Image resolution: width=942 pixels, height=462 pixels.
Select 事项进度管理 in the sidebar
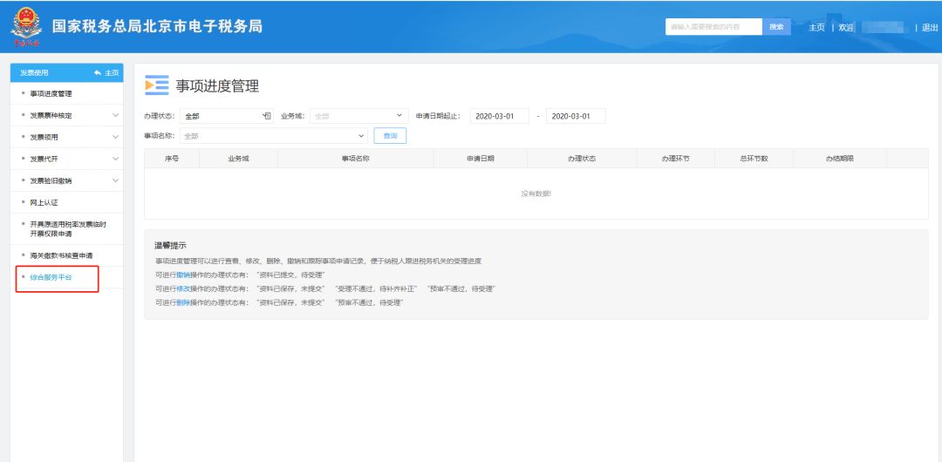click(51, 94)
